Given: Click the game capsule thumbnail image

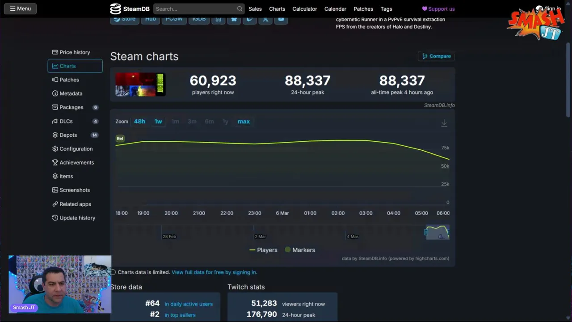Looking at the screenshot, I should [140, 85].
